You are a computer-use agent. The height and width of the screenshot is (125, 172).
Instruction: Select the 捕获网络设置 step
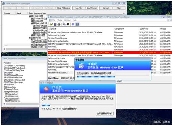click(x=37, y=21)
